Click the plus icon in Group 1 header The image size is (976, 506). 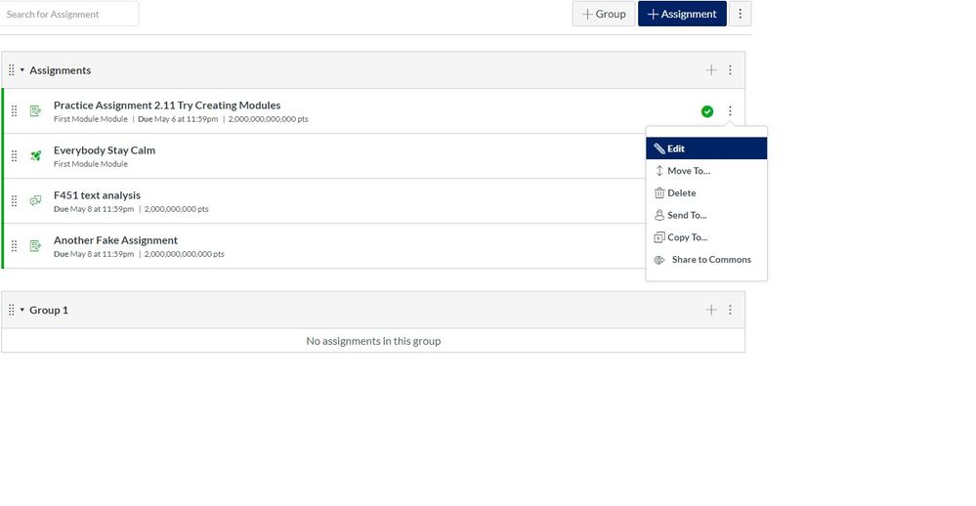pyautogui.click(x=711, y=310)
